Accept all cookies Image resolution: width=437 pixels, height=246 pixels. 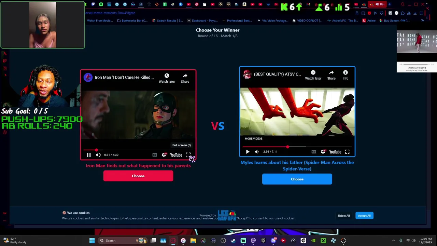point(364,216)
